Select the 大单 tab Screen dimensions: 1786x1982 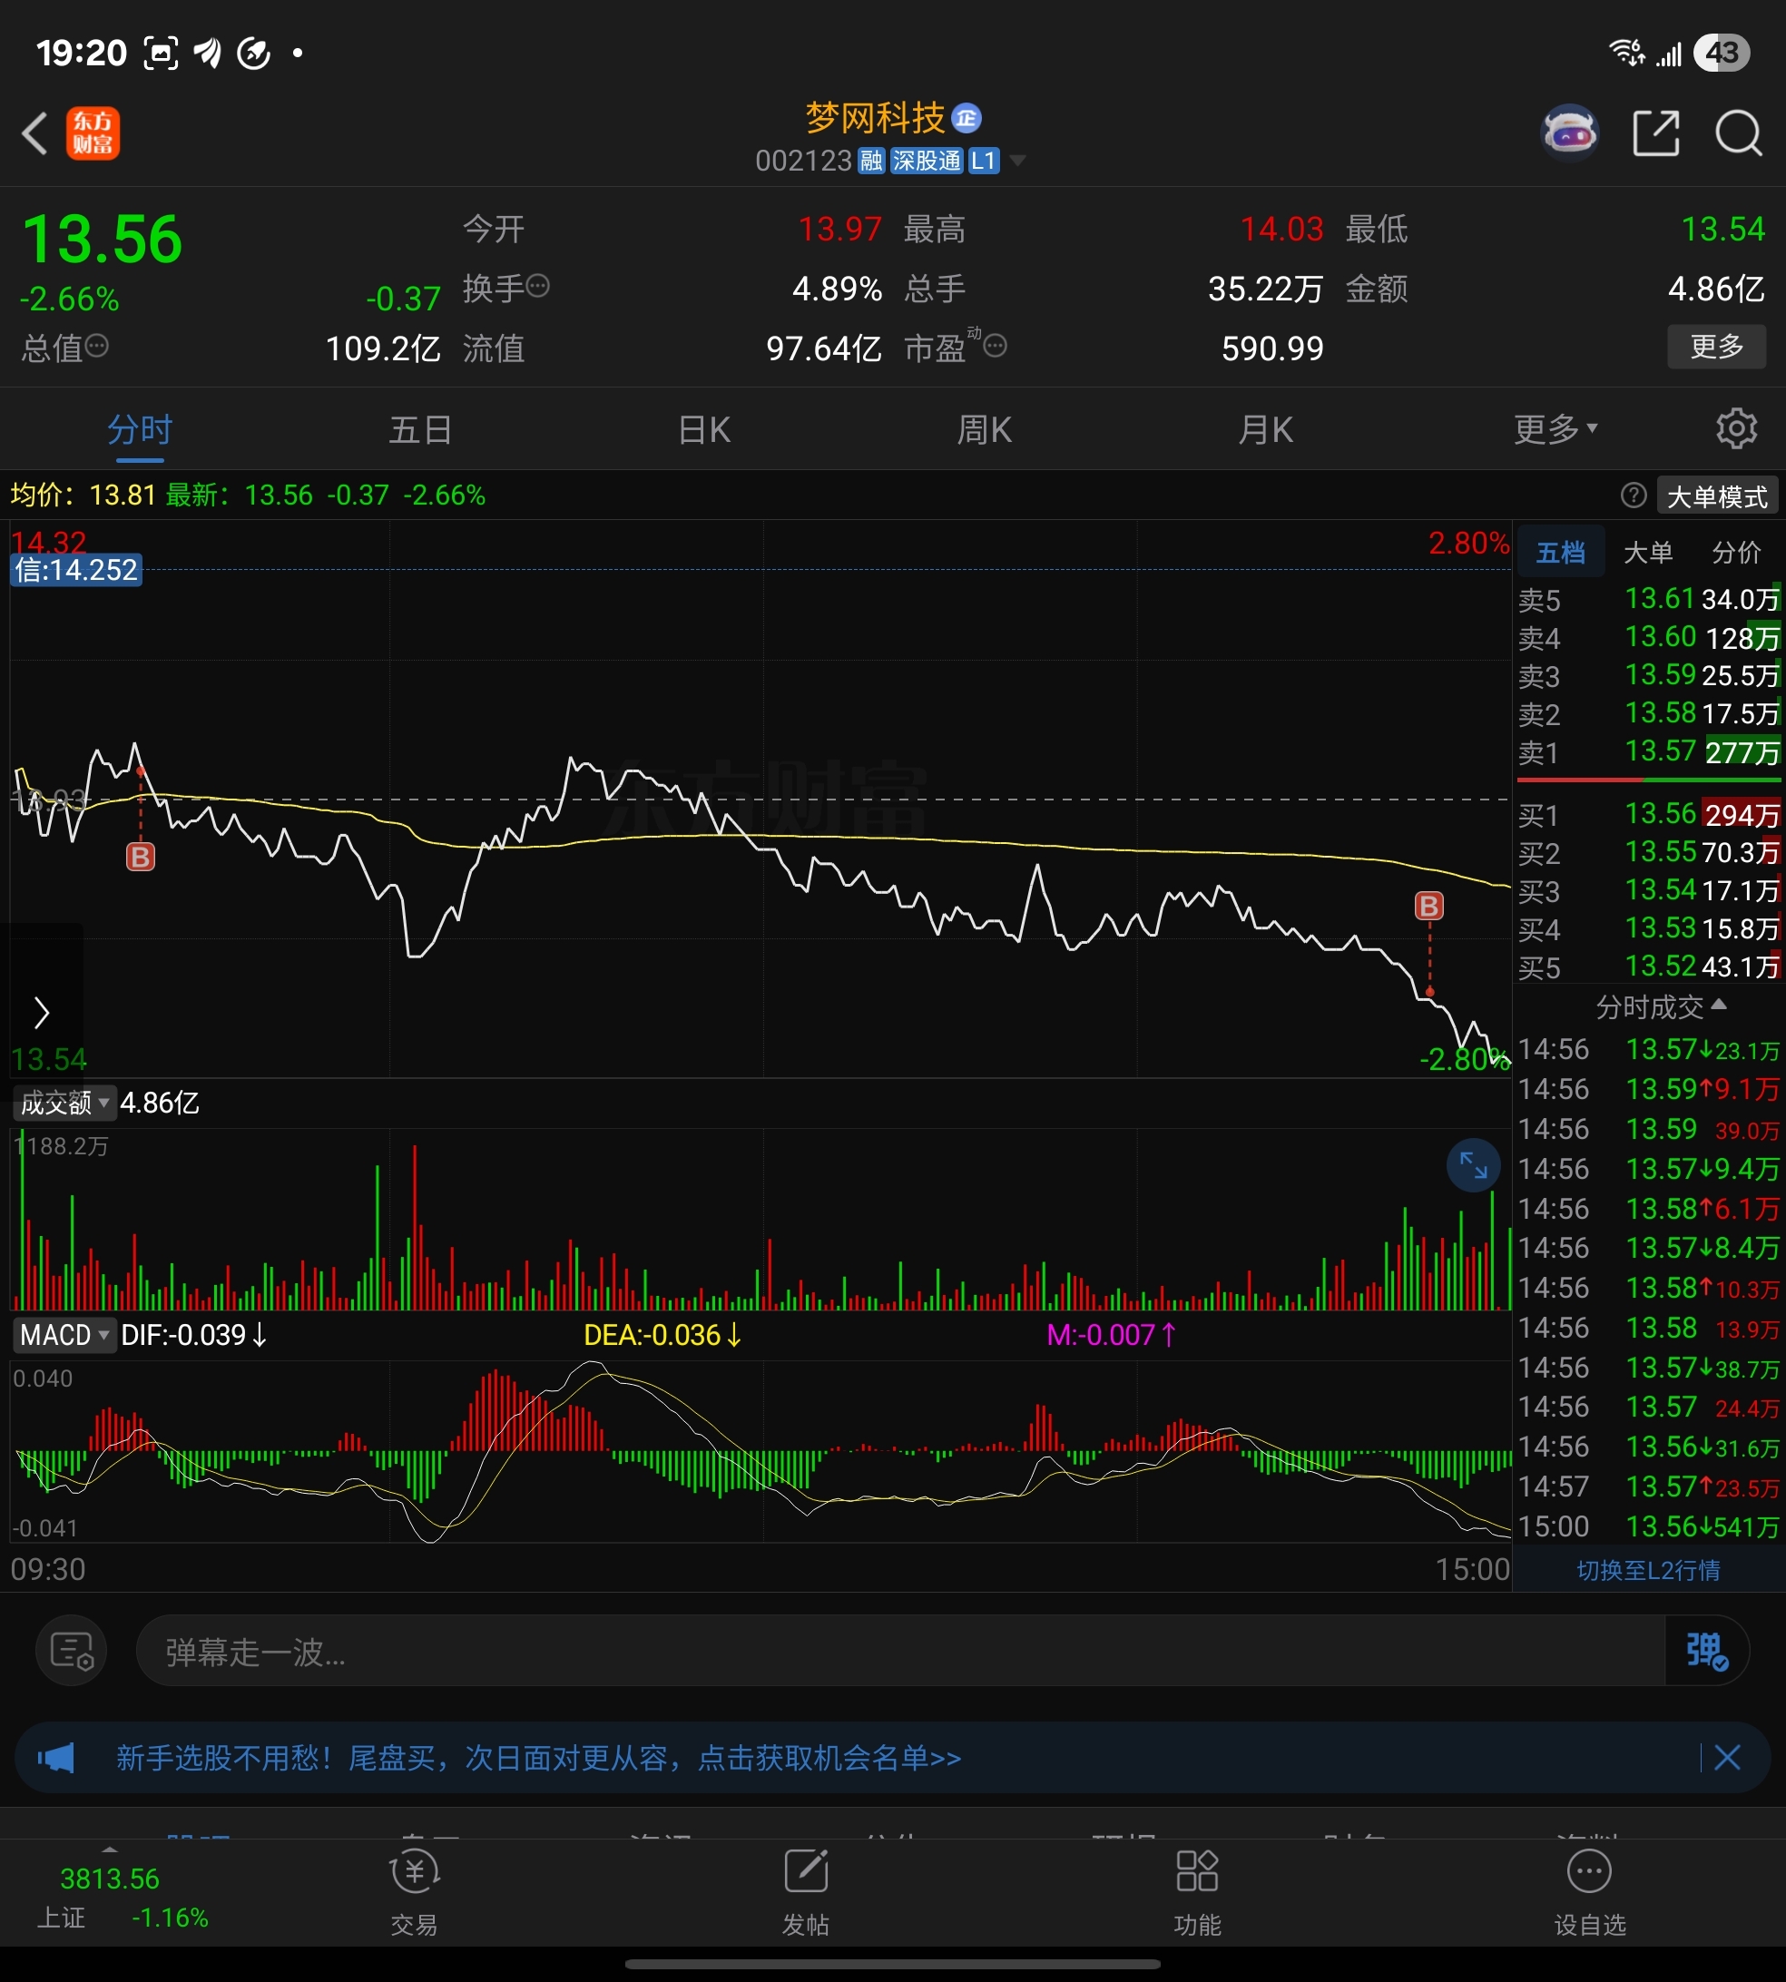click(1649, 553)
